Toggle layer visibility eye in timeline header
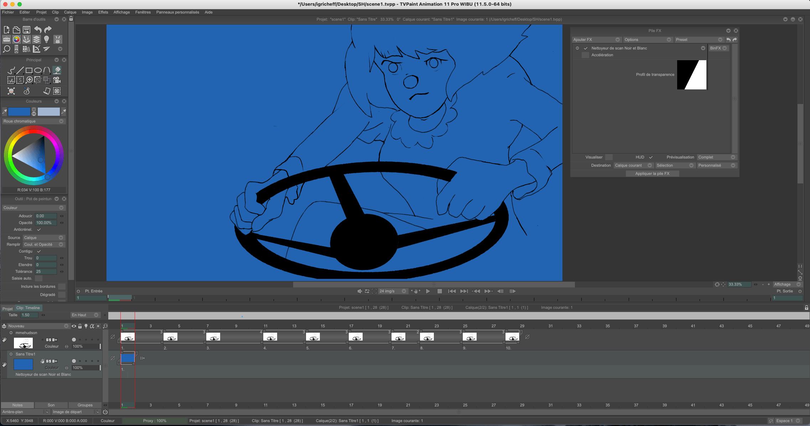The image size is (810, 426). [x=74, y=326]
